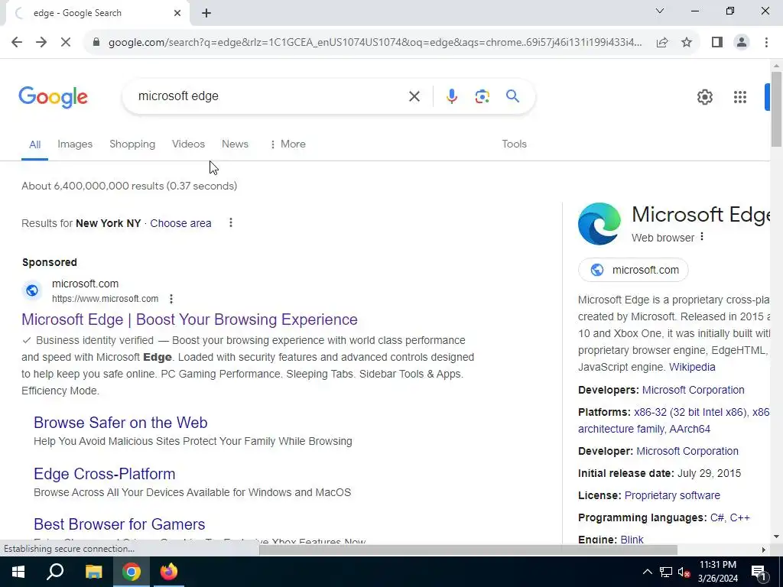
Task: Open the Developer 'Microsoft Corporation' link
Action: tap(687, 451)
